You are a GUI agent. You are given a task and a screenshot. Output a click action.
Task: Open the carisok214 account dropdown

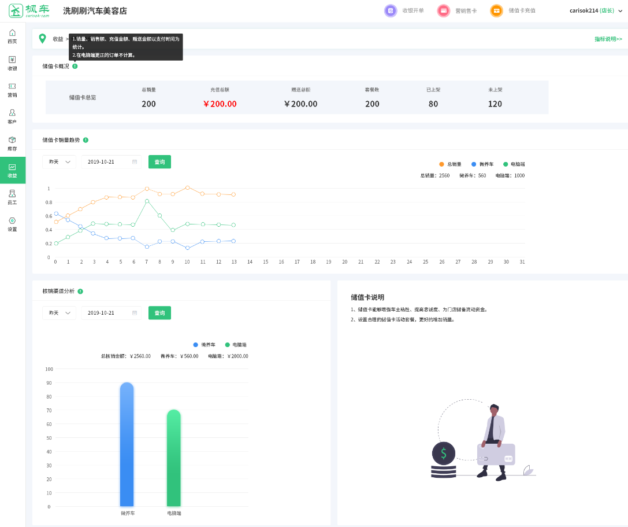click(594, 10)
